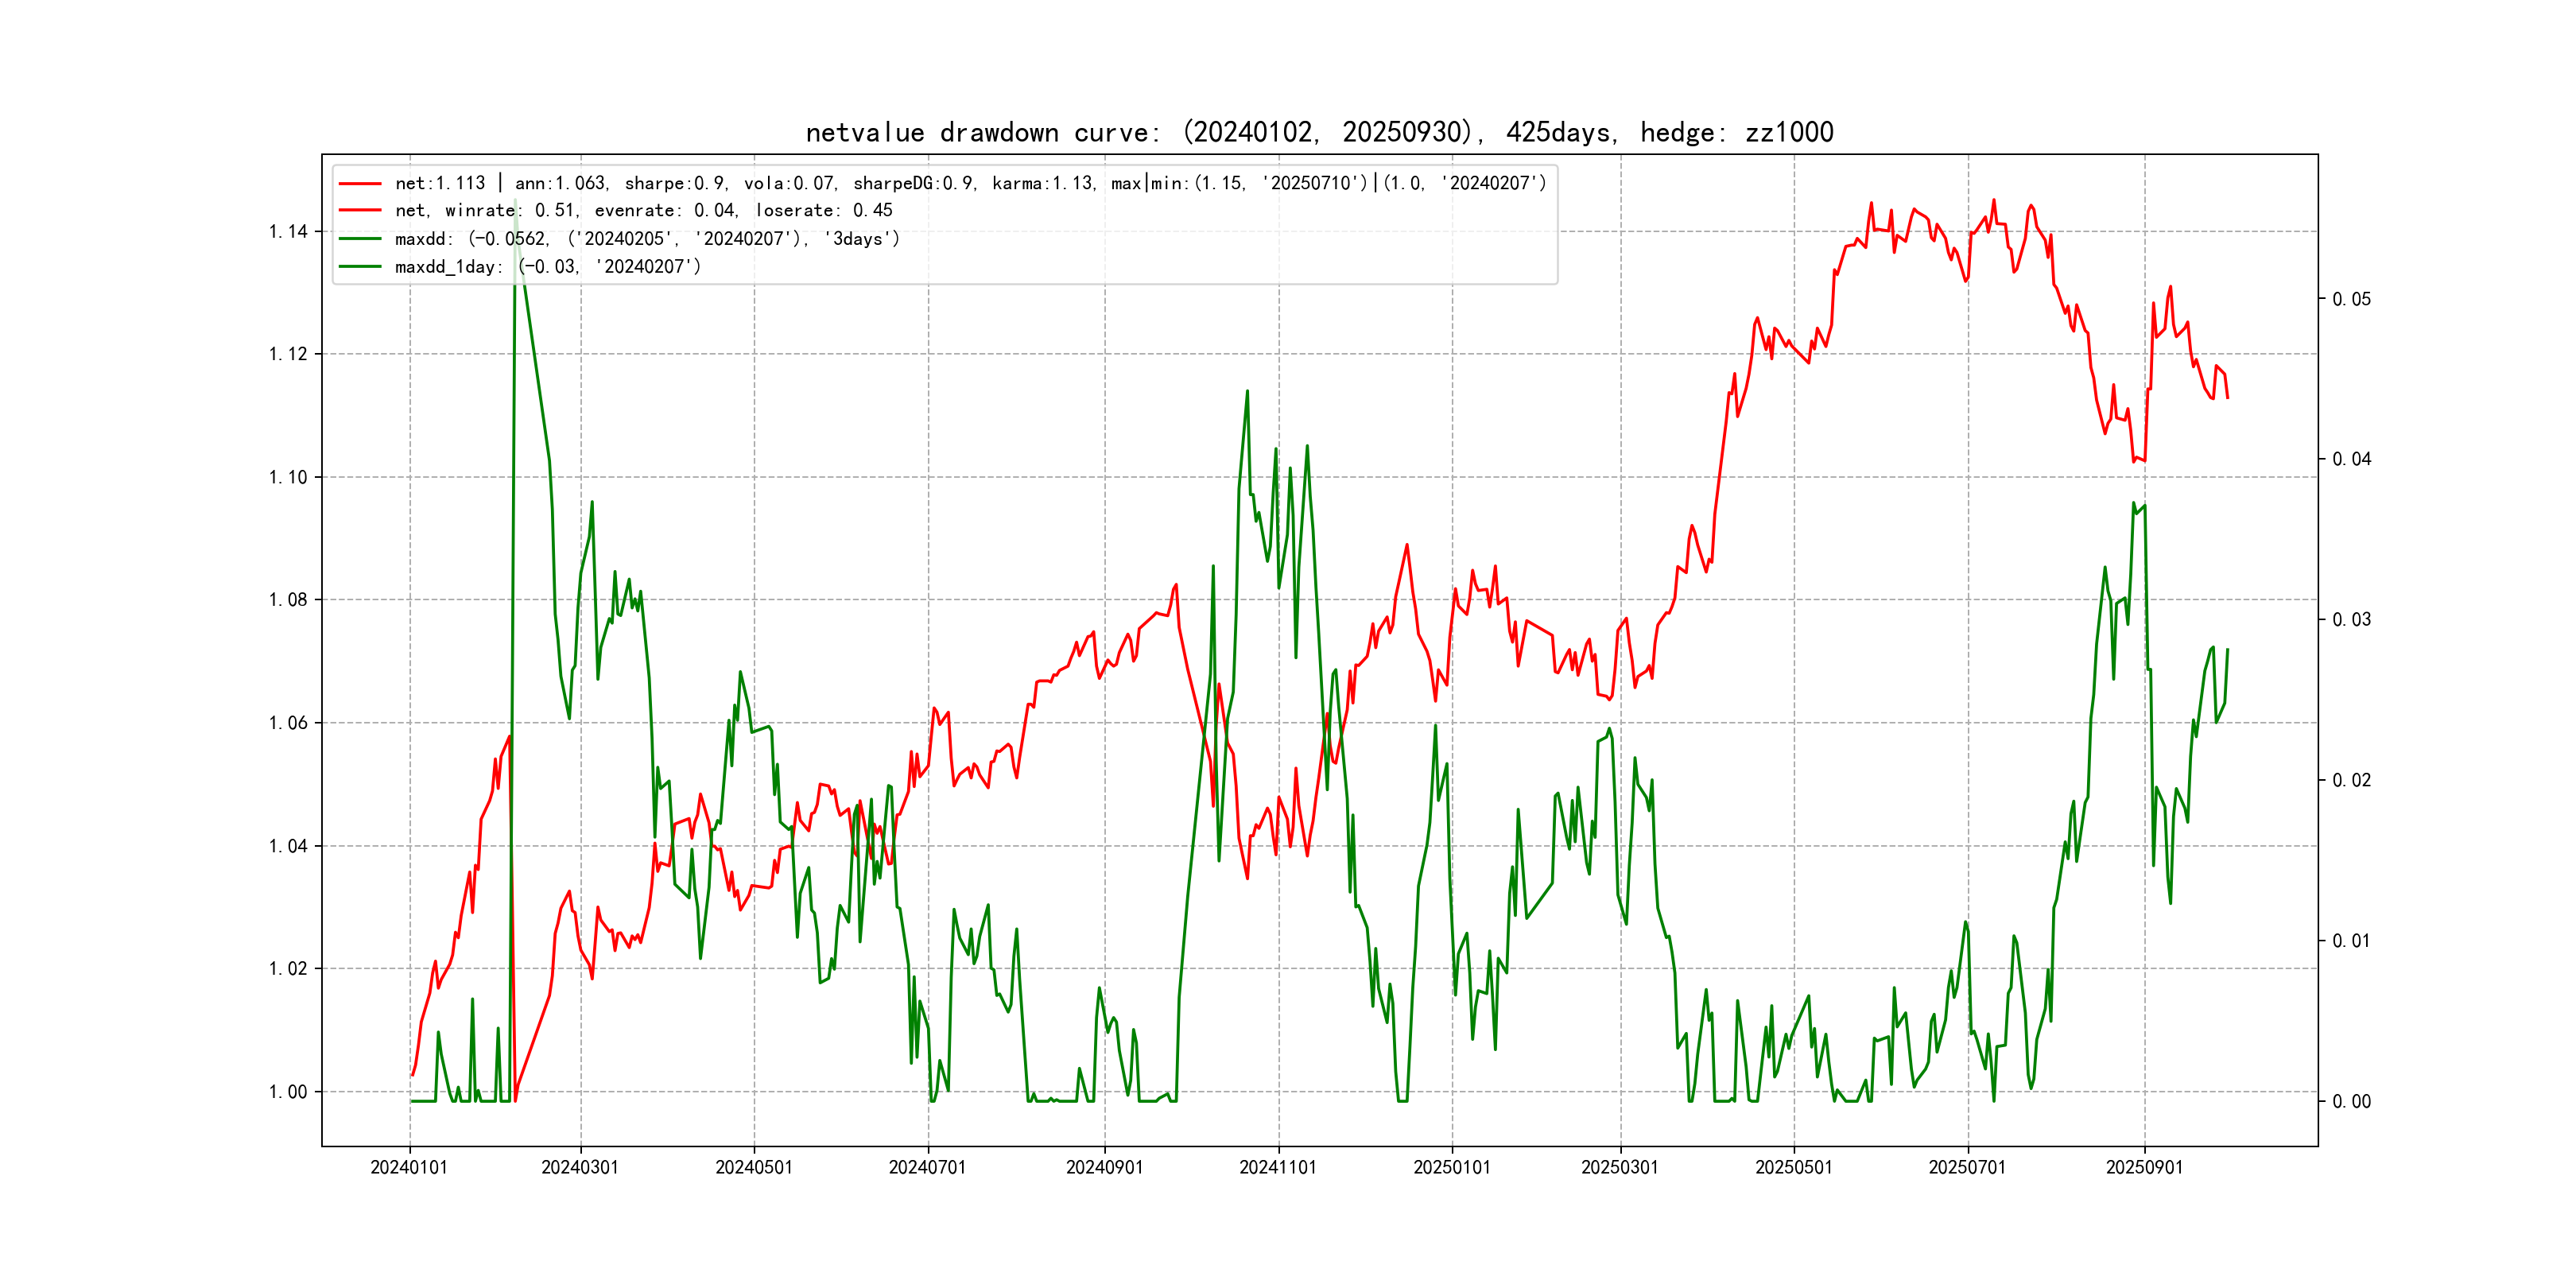
Task: Click the 20250901 x-axis date label
Action: click(2144, 1167)
